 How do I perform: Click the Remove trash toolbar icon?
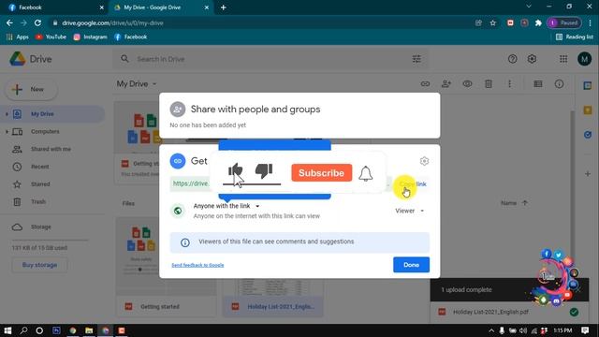click(x=489, y=83)
